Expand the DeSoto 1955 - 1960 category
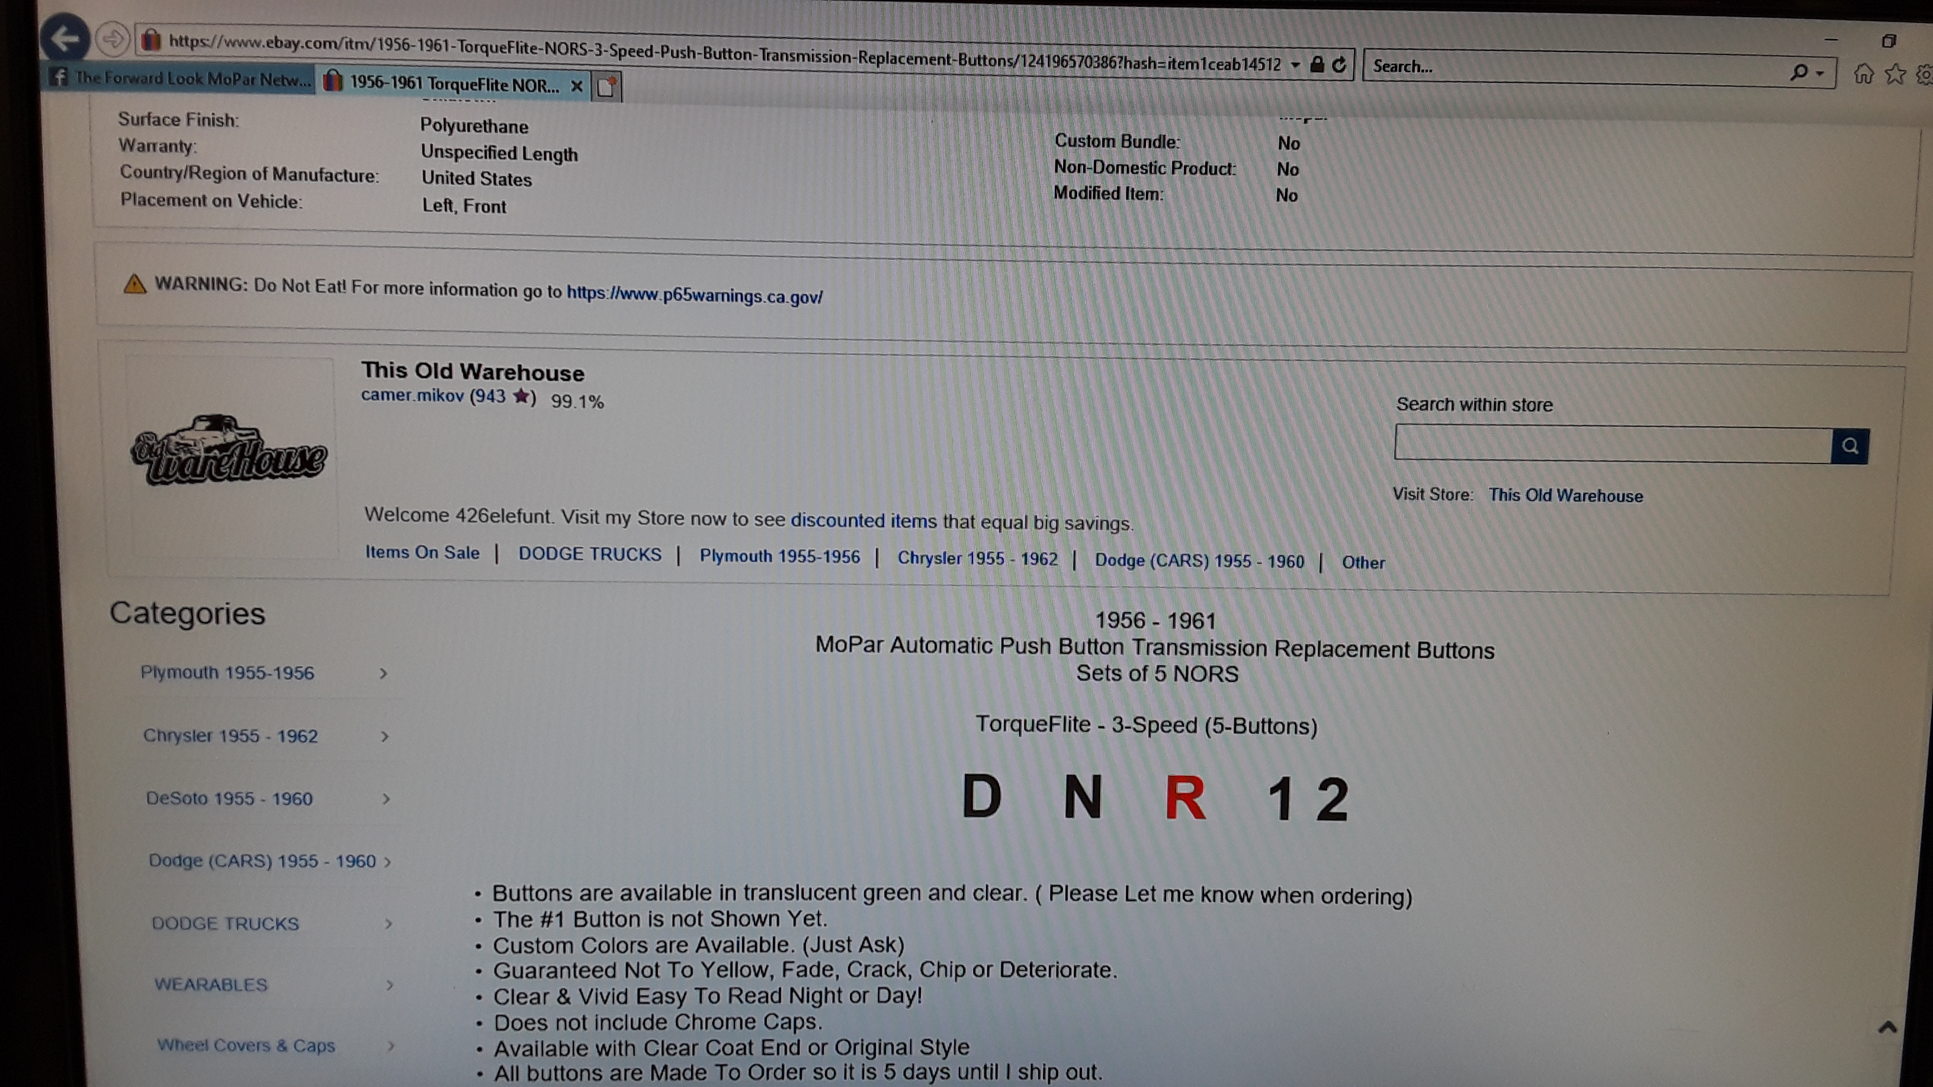The image size is (1933, 1087). (x=386, y=799)
